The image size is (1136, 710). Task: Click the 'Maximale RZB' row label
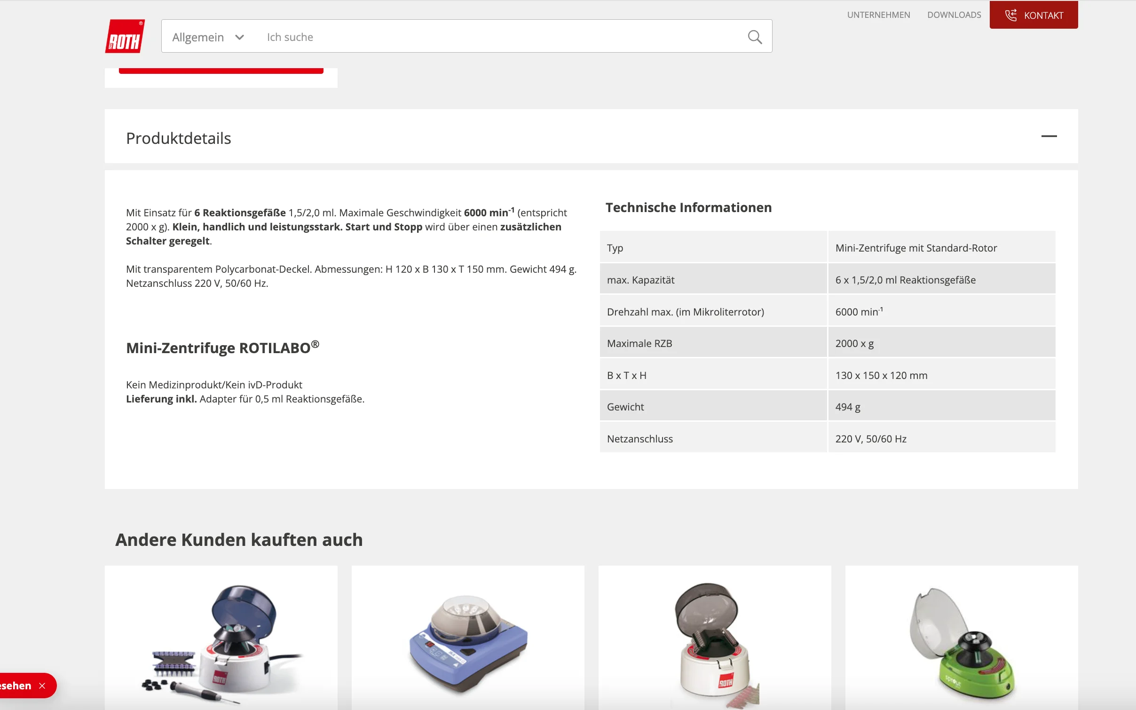[639, 343]
